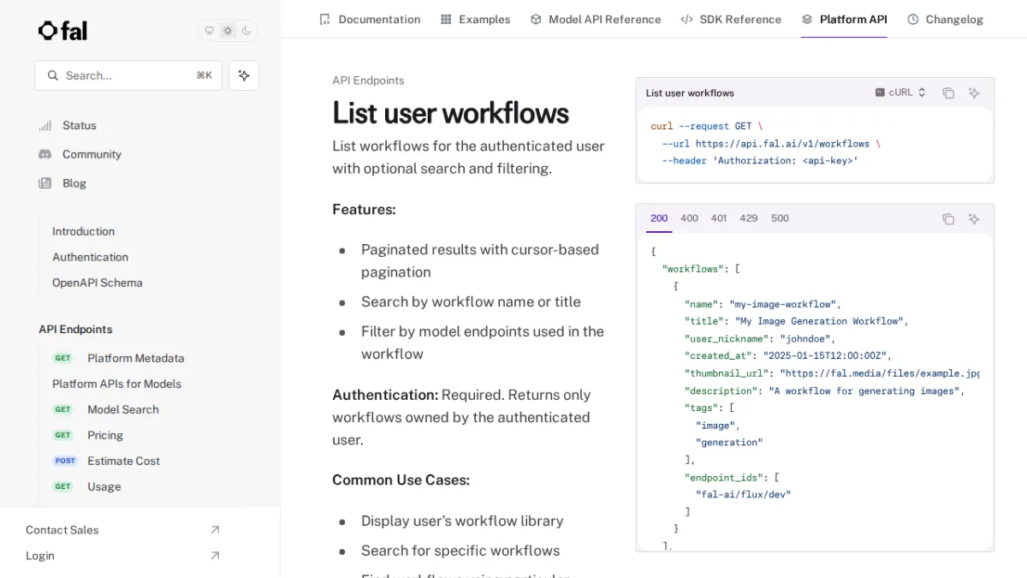Click the API Endpoints breadcrumb text
1027x578 pixels.
pyautogui.click(x=368, y=80)
